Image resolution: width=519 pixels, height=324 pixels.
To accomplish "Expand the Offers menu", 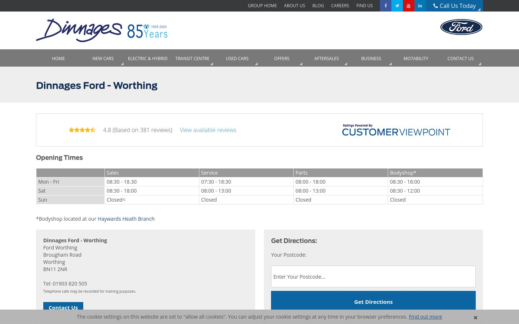I will pos(282,58).
